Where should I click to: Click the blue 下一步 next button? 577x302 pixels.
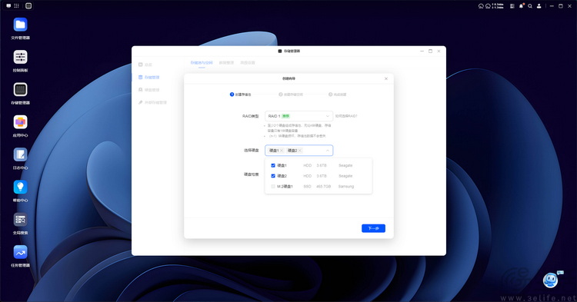pos(373,228)
